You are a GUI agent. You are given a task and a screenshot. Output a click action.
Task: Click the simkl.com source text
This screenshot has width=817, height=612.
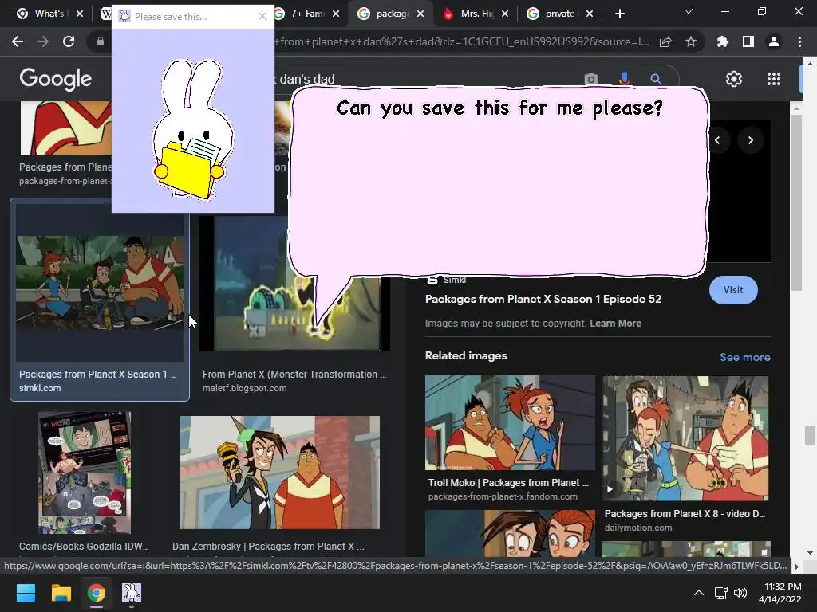[40, 388]
